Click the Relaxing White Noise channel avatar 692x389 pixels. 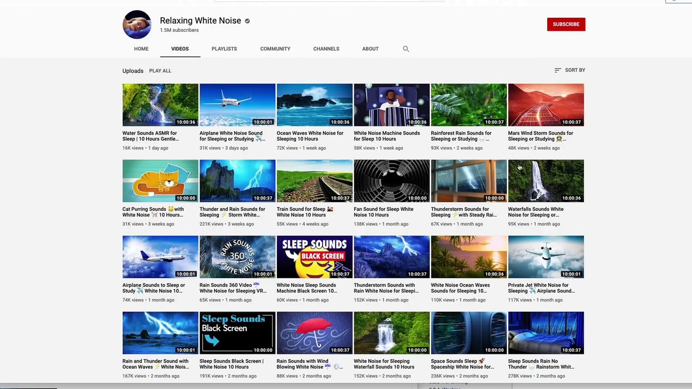pos(137,24)
